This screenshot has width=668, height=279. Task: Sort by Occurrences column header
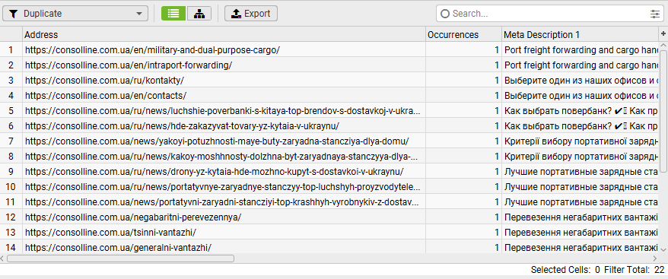pyautogui.click(x=463, y=34)
